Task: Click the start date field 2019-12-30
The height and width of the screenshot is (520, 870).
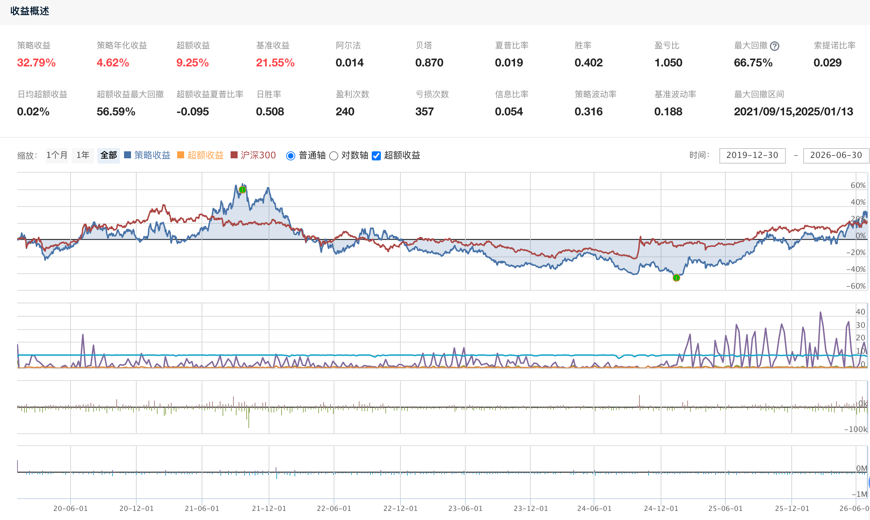Action: coord(752,155)
